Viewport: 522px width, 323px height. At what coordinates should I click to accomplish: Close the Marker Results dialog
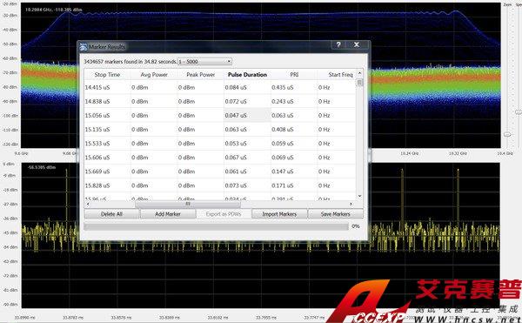(x=357, y=44)
